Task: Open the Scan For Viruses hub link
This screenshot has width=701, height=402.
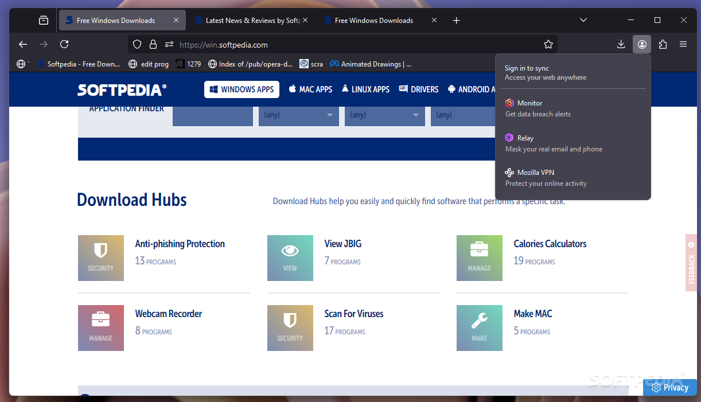Action: [354, 314]
